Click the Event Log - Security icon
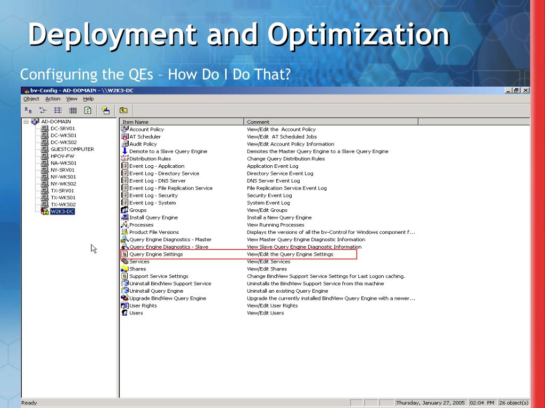The height and width of the screenshot is (408, 545). click(125, 195)
